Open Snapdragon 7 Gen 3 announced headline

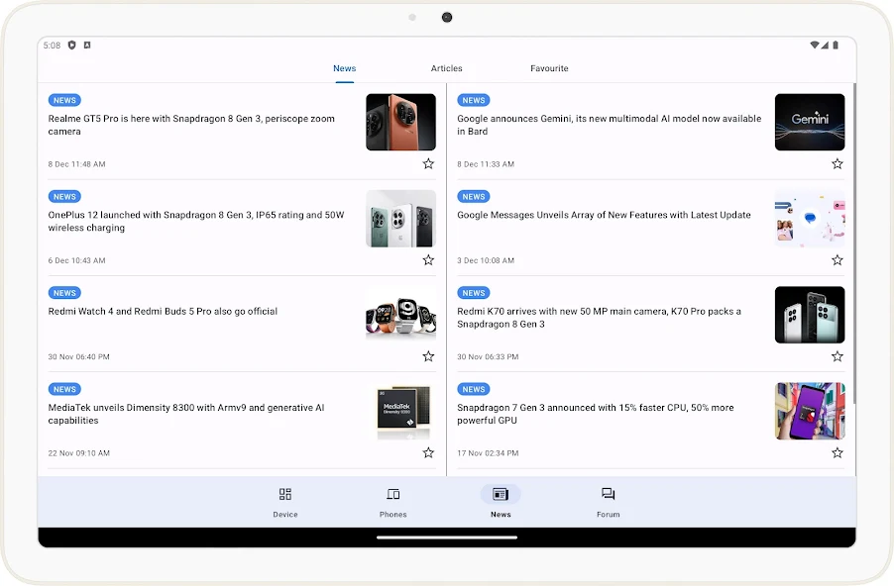coord(596,414)
